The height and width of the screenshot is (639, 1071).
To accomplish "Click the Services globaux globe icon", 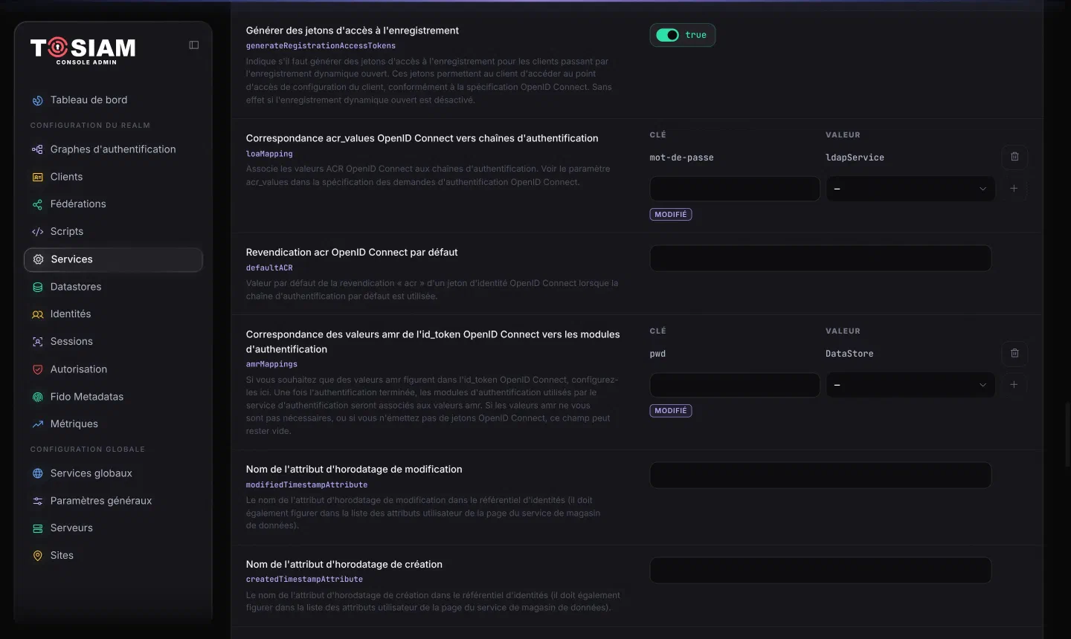I will (x=38, y=473).
